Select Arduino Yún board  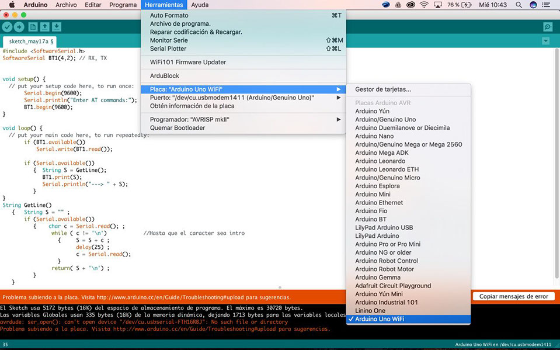408,111
